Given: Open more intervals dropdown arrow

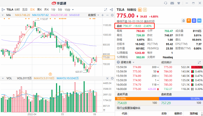Looking at the screenshot, I should coord(73,10).
